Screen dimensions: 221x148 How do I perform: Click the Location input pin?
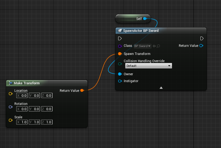coord(11,94)
